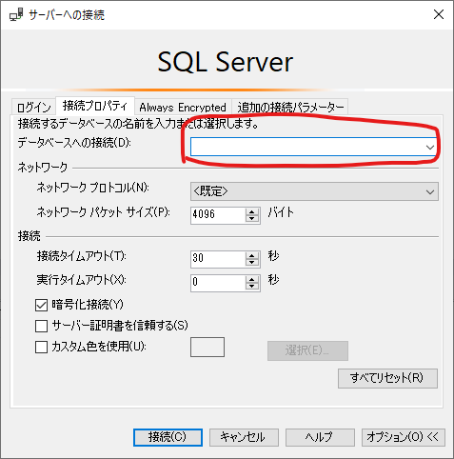This screenshot has width=454, height=459.
Task: Decrease execution timeout with down arrow
Action: pyautogui.click(x=252, y=287)
